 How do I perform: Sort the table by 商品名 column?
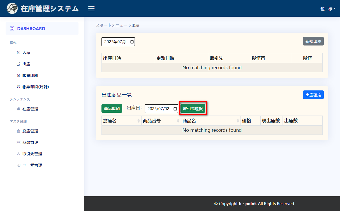pos(237,121)
